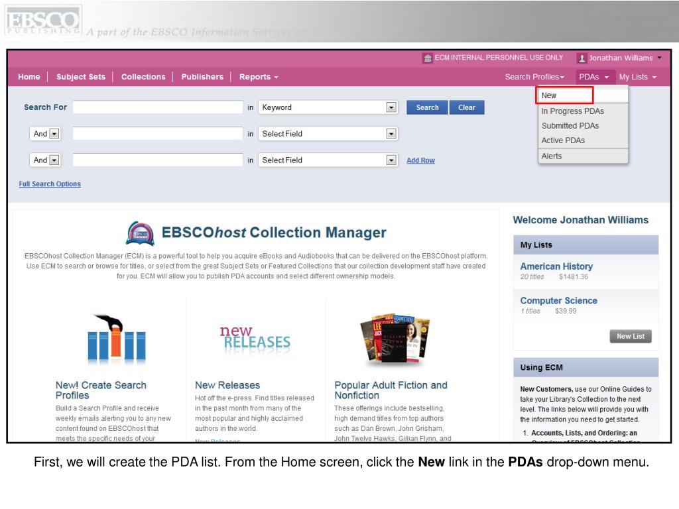
Task: Open the Computer Science list
Action: coord(558,301)
